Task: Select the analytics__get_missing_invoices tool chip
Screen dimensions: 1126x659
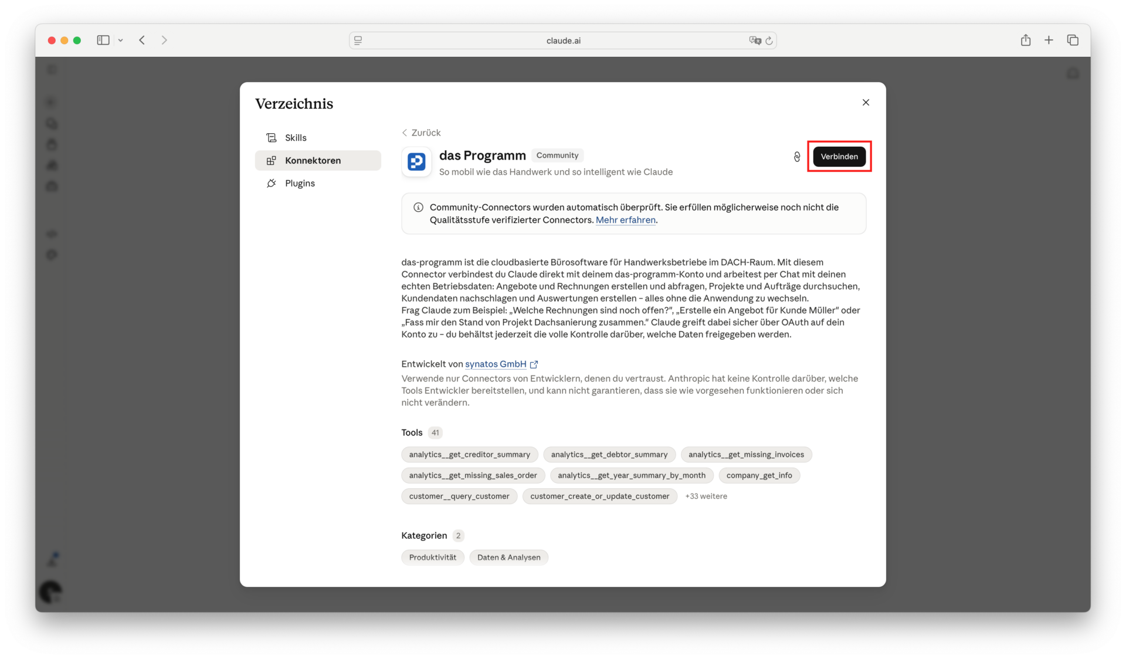Action: 746,454
